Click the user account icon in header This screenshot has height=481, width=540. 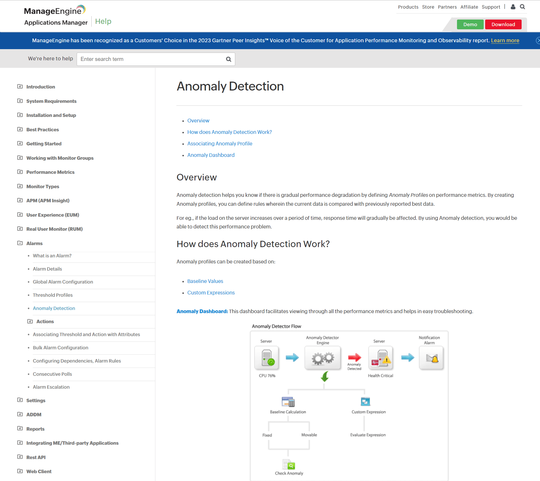pyautogui.click(x=513, y=7)
